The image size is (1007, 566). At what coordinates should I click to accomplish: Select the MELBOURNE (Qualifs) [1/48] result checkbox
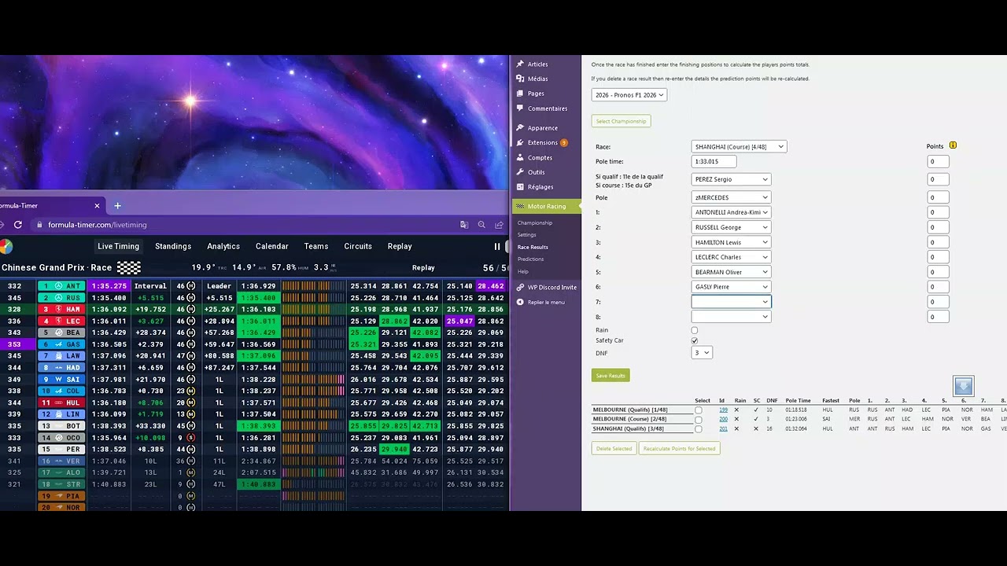698,410
